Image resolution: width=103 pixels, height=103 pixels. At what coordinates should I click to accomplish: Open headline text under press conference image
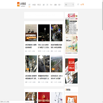(31, 46)
